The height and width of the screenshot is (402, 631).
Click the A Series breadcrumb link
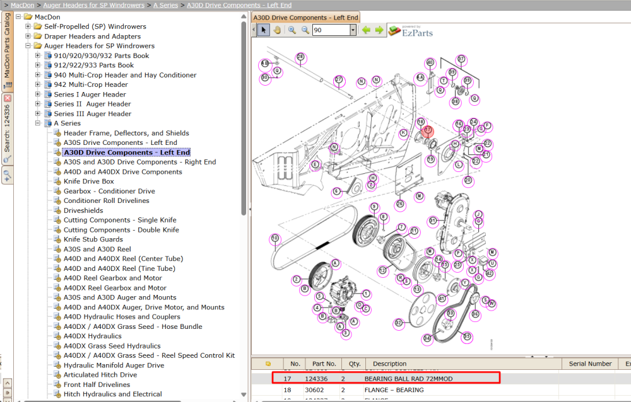click(x=165, y=5)
